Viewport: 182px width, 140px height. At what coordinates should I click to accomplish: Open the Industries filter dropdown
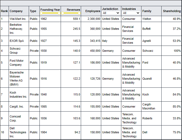131,13
